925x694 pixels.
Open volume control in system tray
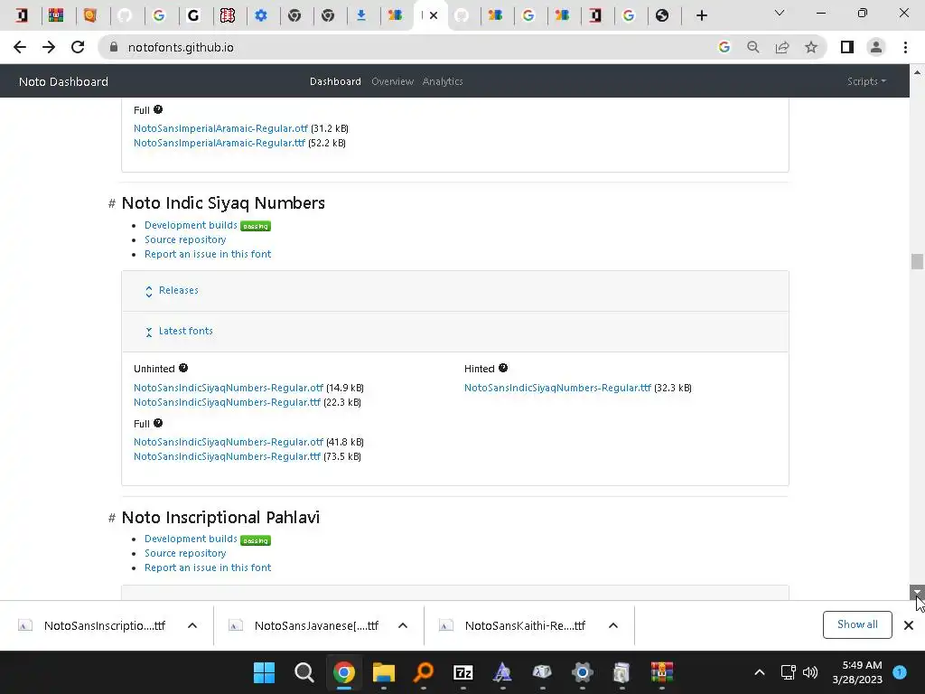tap(810, 672)
